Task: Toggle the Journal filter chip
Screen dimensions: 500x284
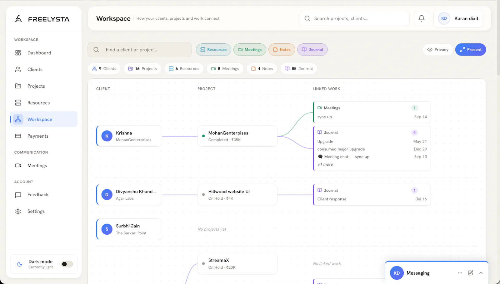Action: pos(312,50)
